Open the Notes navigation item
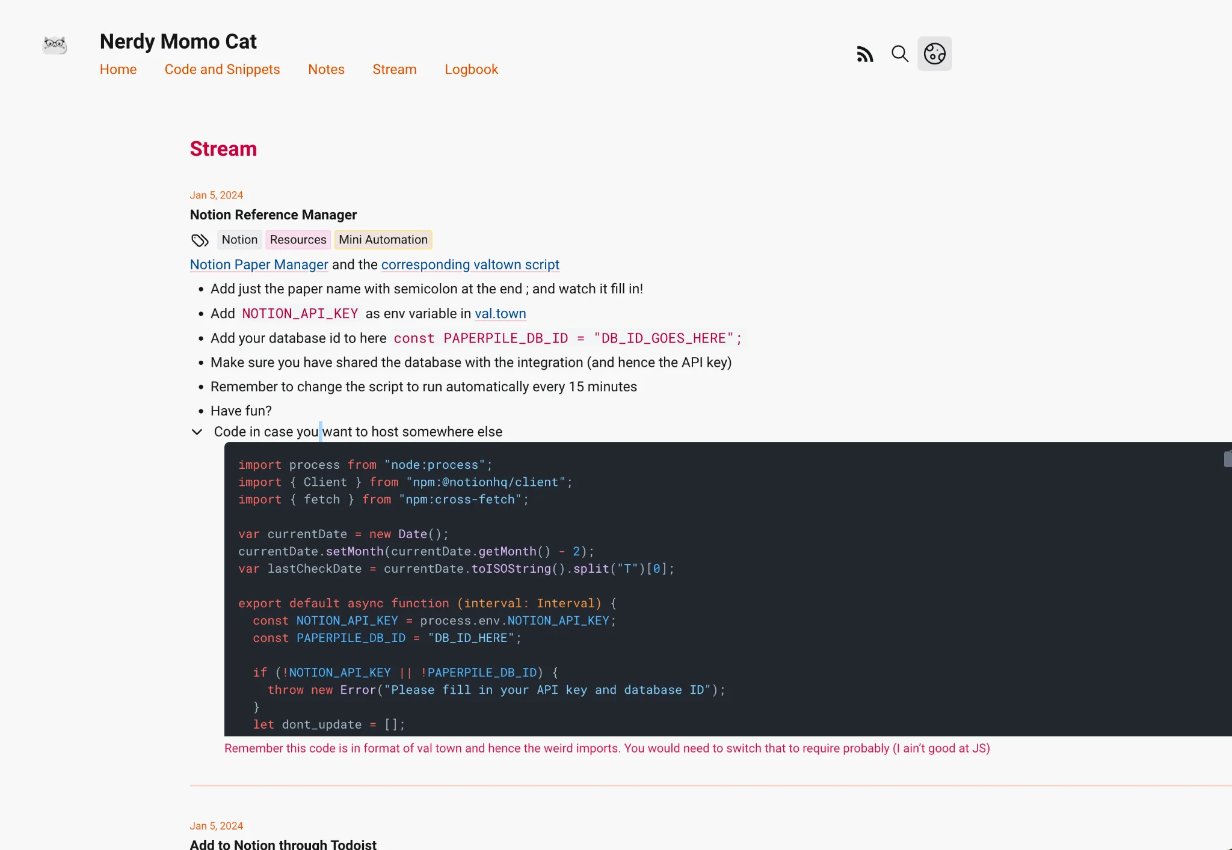This screenshot has width=1232, height=850. coord(326,70)
